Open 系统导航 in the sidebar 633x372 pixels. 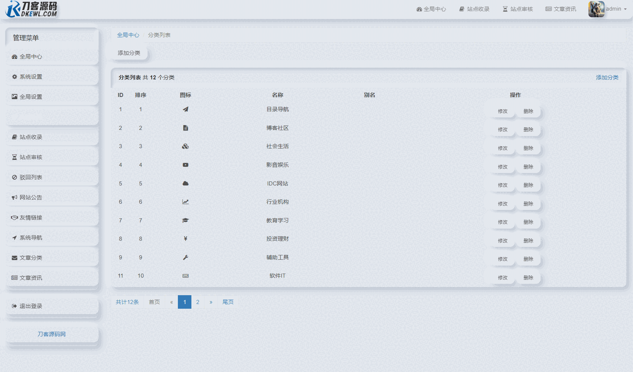52,238
